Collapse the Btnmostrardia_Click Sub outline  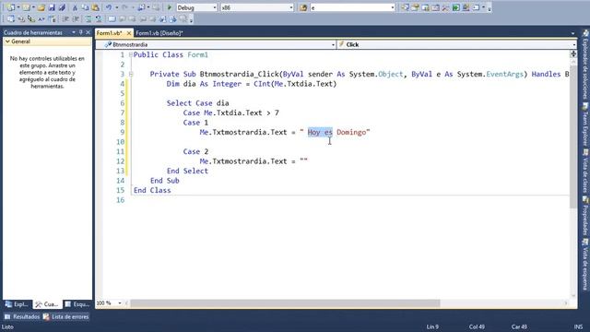coord(131,74)
